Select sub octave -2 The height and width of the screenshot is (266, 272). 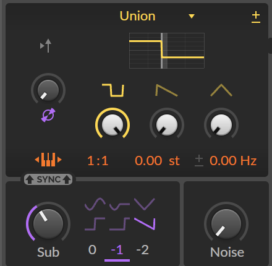[142, 250]
